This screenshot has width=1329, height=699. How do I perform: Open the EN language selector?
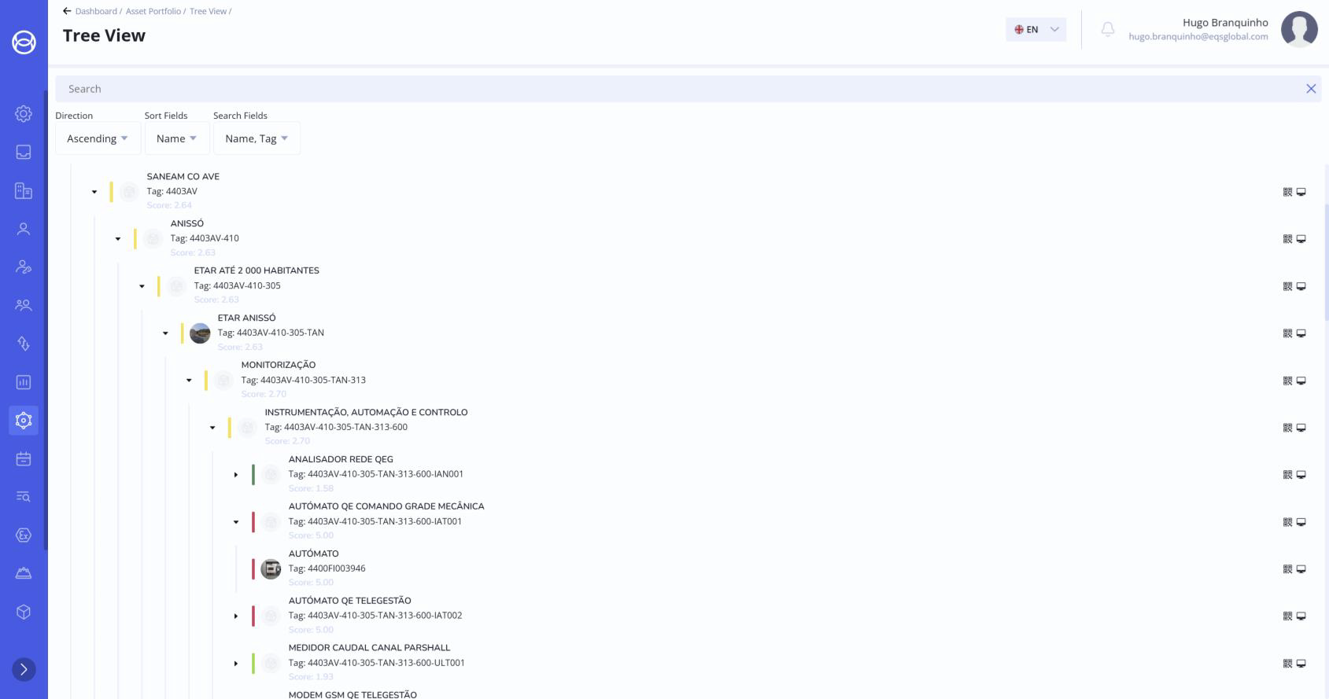click(1036, 30)
